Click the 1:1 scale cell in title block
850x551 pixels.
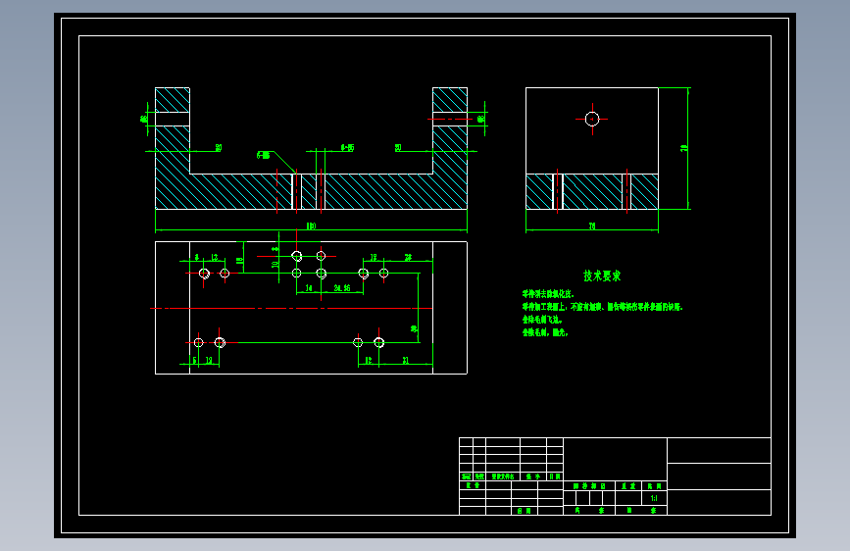click(x=654, y=498)
